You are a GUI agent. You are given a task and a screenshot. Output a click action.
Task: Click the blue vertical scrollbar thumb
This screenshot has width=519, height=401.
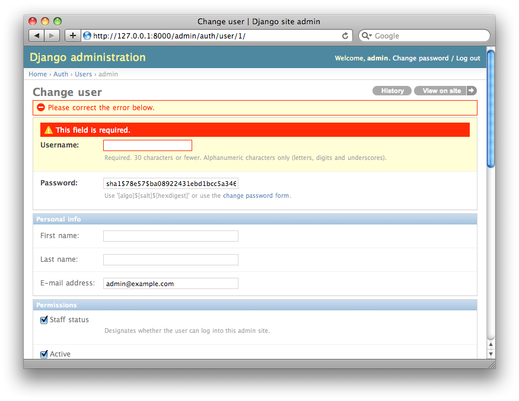pyautogui.click(x=491, y=108)
